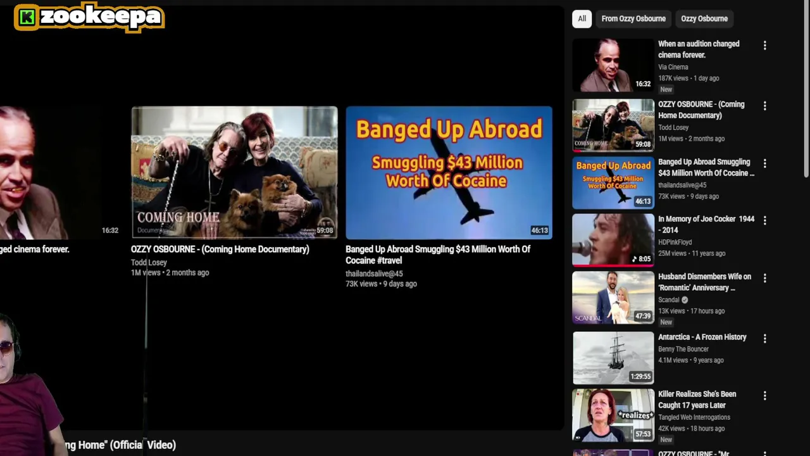Screen dimensions: 810x456
Task: Click '42K views • 18 hours ago' in sidebar
Action: click(x=692, y=429)
